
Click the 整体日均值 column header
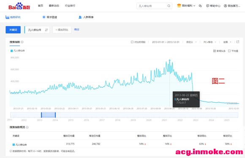tap(69, 136)
